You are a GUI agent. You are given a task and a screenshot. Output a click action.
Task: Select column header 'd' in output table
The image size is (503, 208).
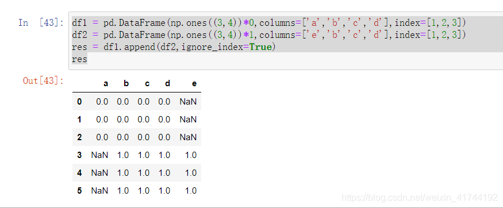[x=167, y=84]
